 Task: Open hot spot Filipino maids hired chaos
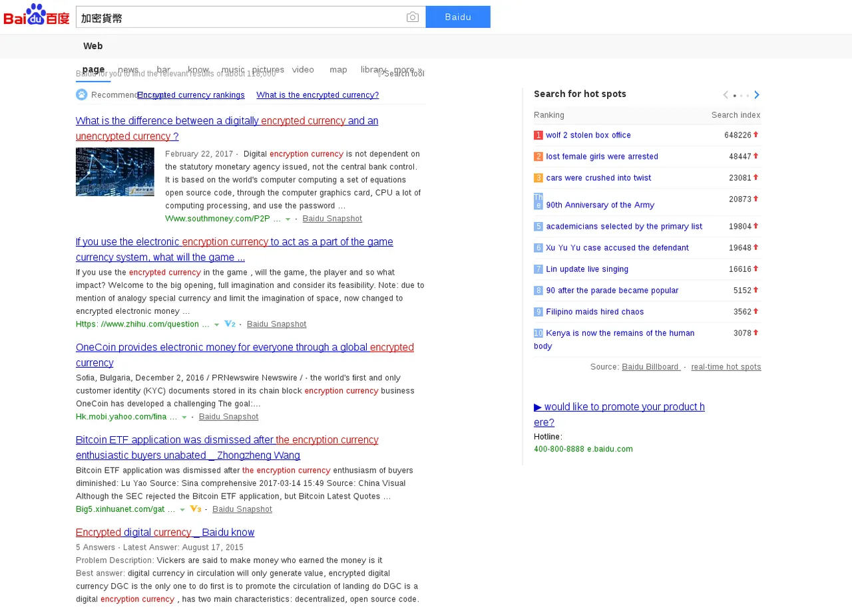tap(595, 312)
